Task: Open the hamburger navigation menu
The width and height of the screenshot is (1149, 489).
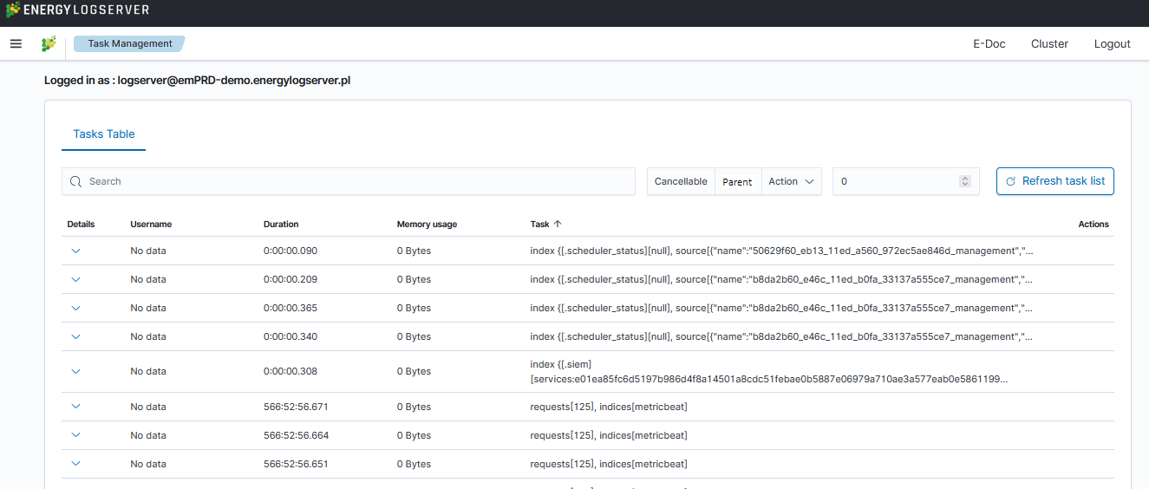Action: [x=16, y=43]
